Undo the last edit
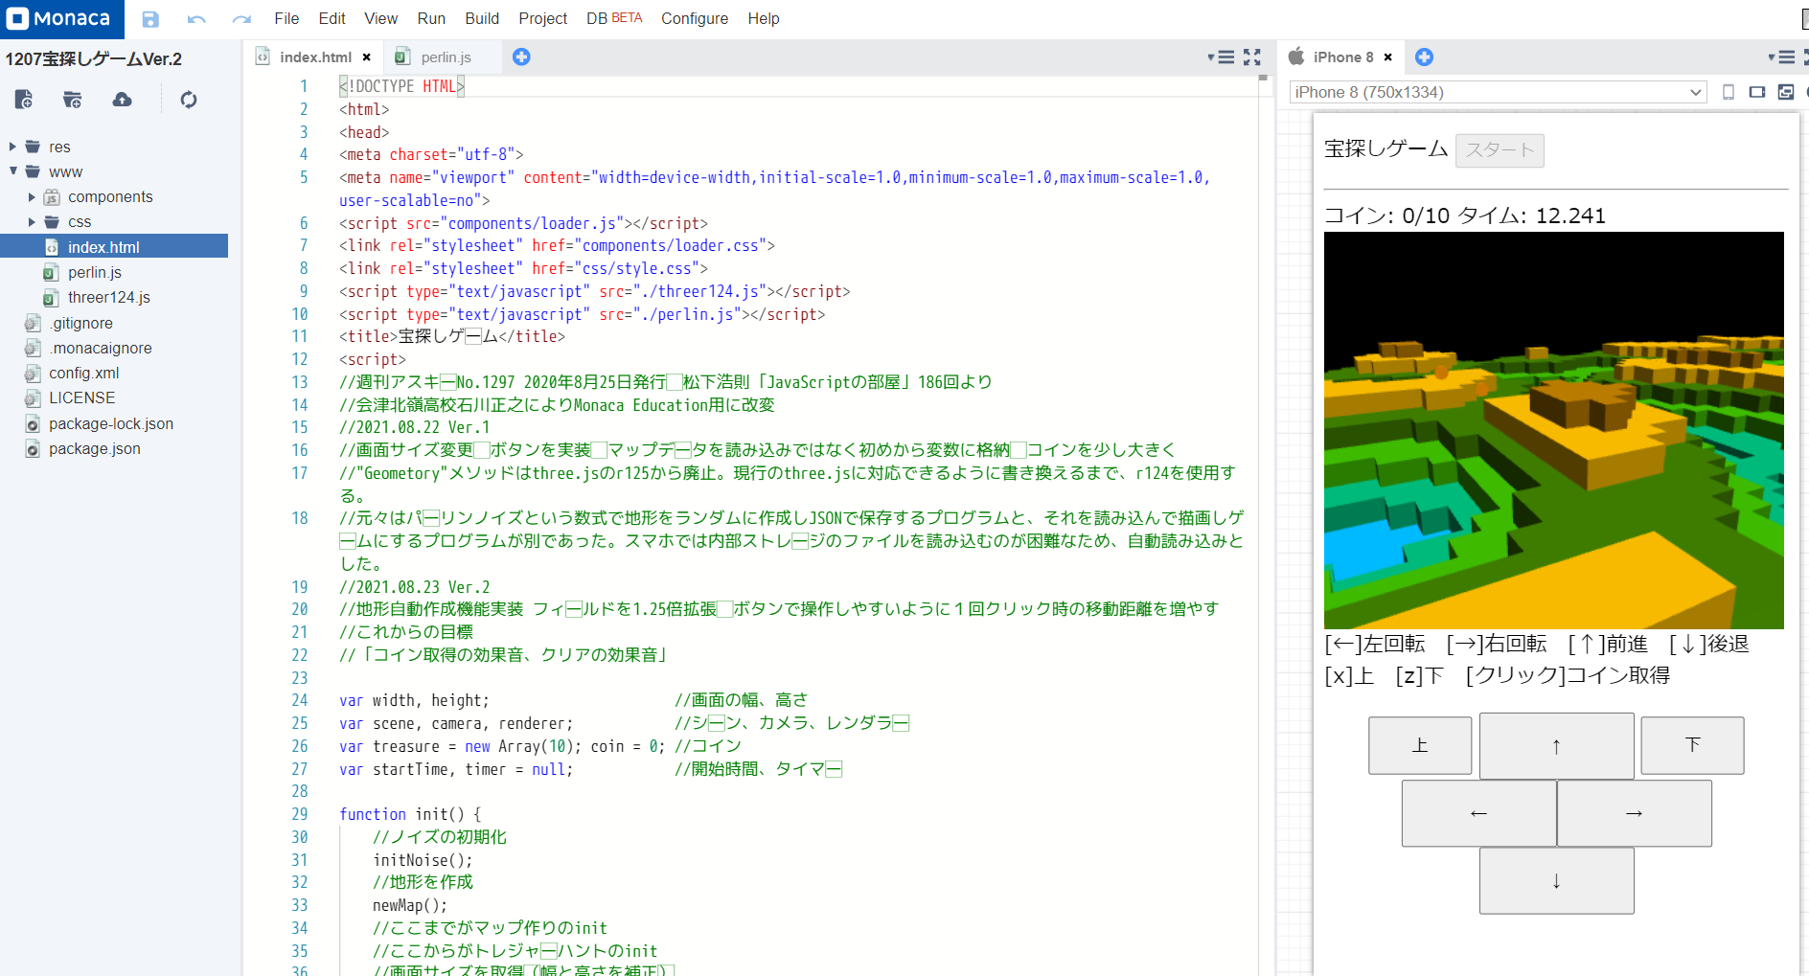Image resolution: width=1809 pixels, height=976 pixels. pyautogui.click(x=196, y=18)
